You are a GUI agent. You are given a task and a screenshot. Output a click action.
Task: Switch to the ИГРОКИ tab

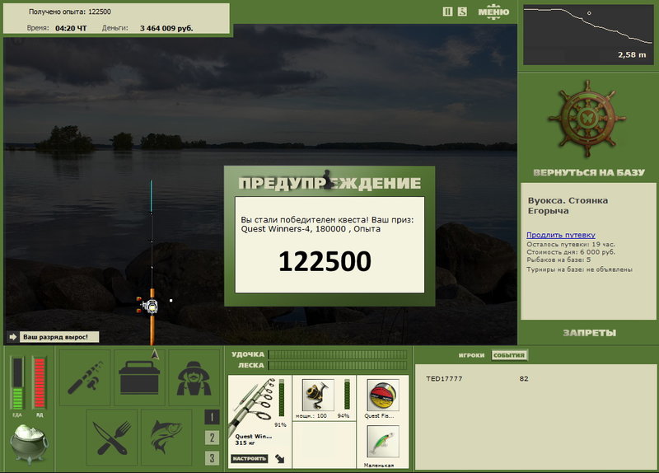coord(471,355)
